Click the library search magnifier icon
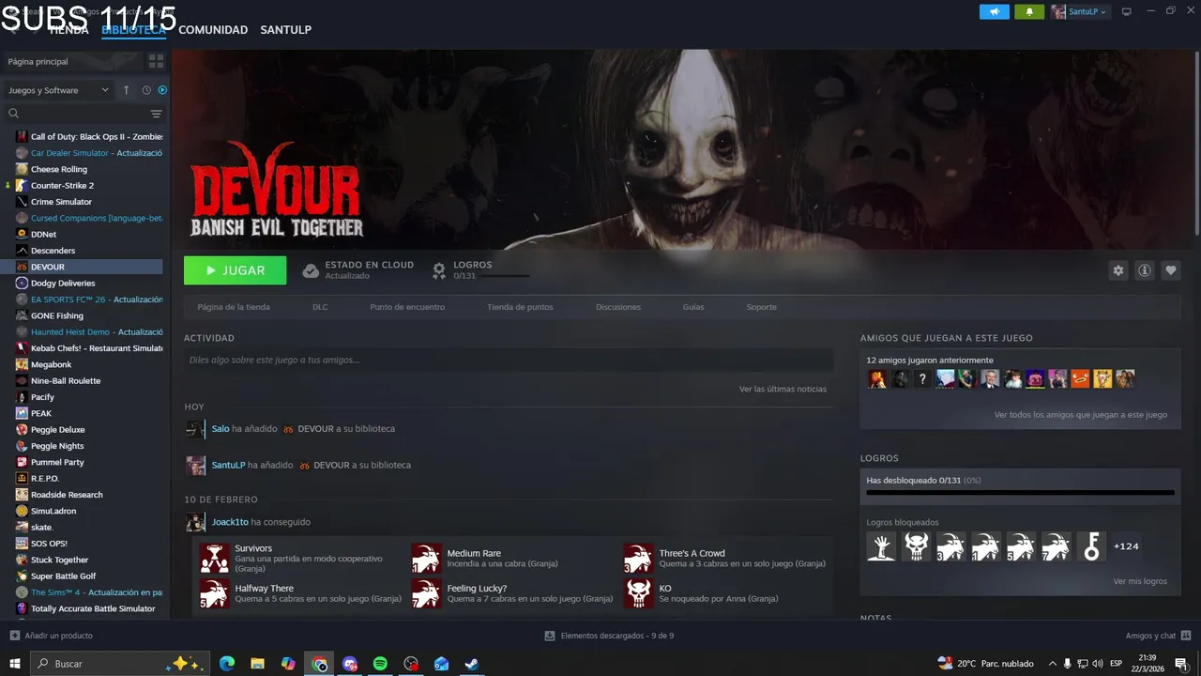Screen dimensions: 1201x676 pyautogui.click(x=13, y=114)
